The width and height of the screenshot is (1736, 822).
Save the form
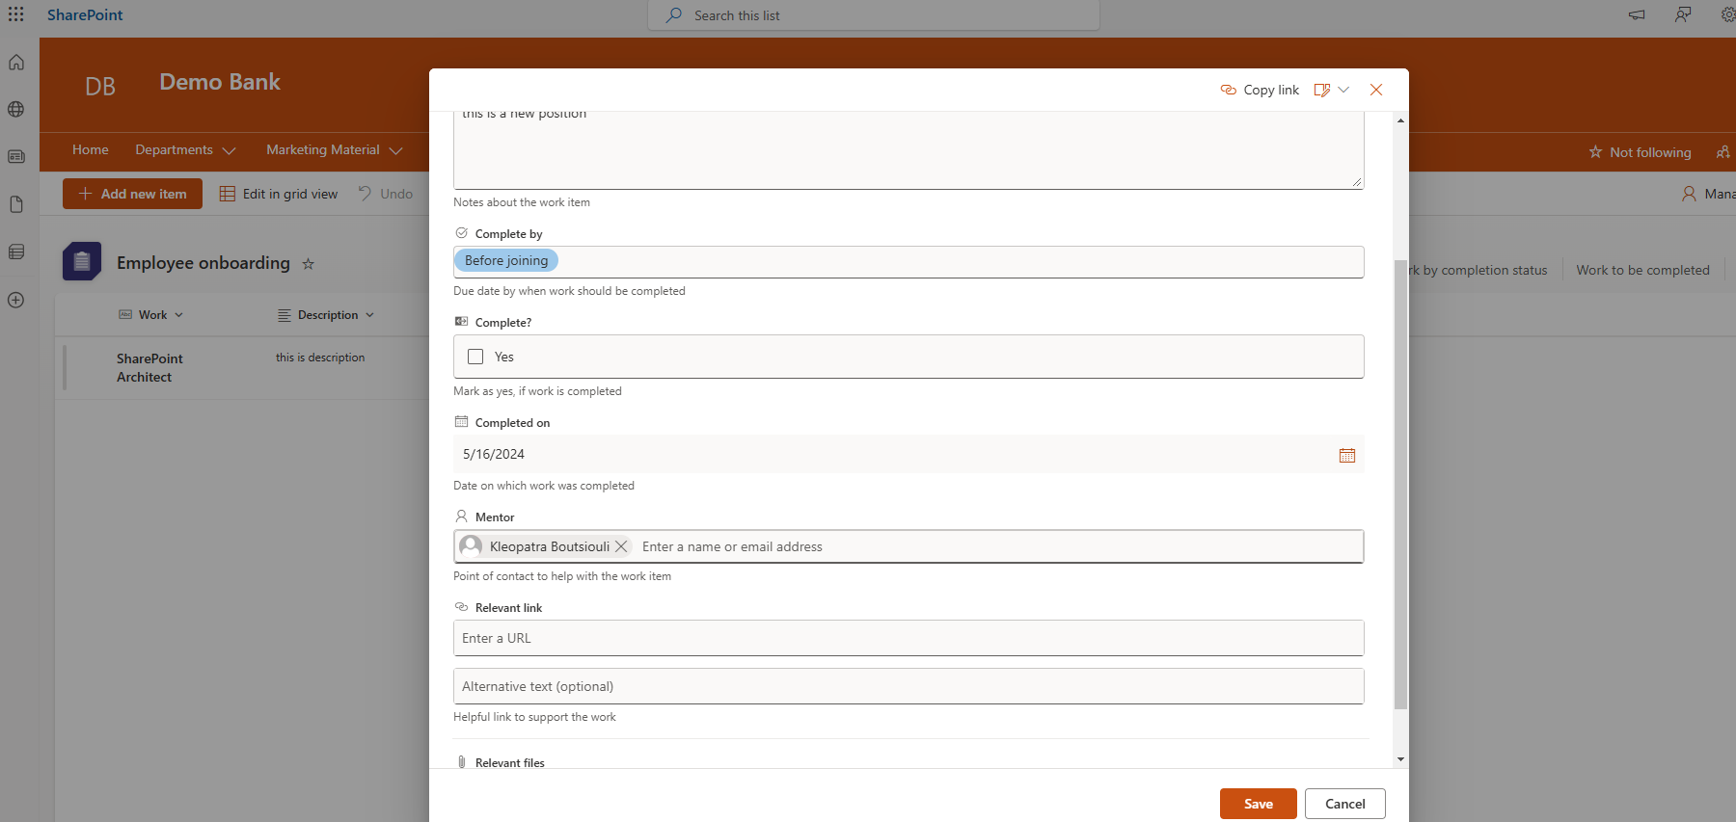(x=1258, y=804)
